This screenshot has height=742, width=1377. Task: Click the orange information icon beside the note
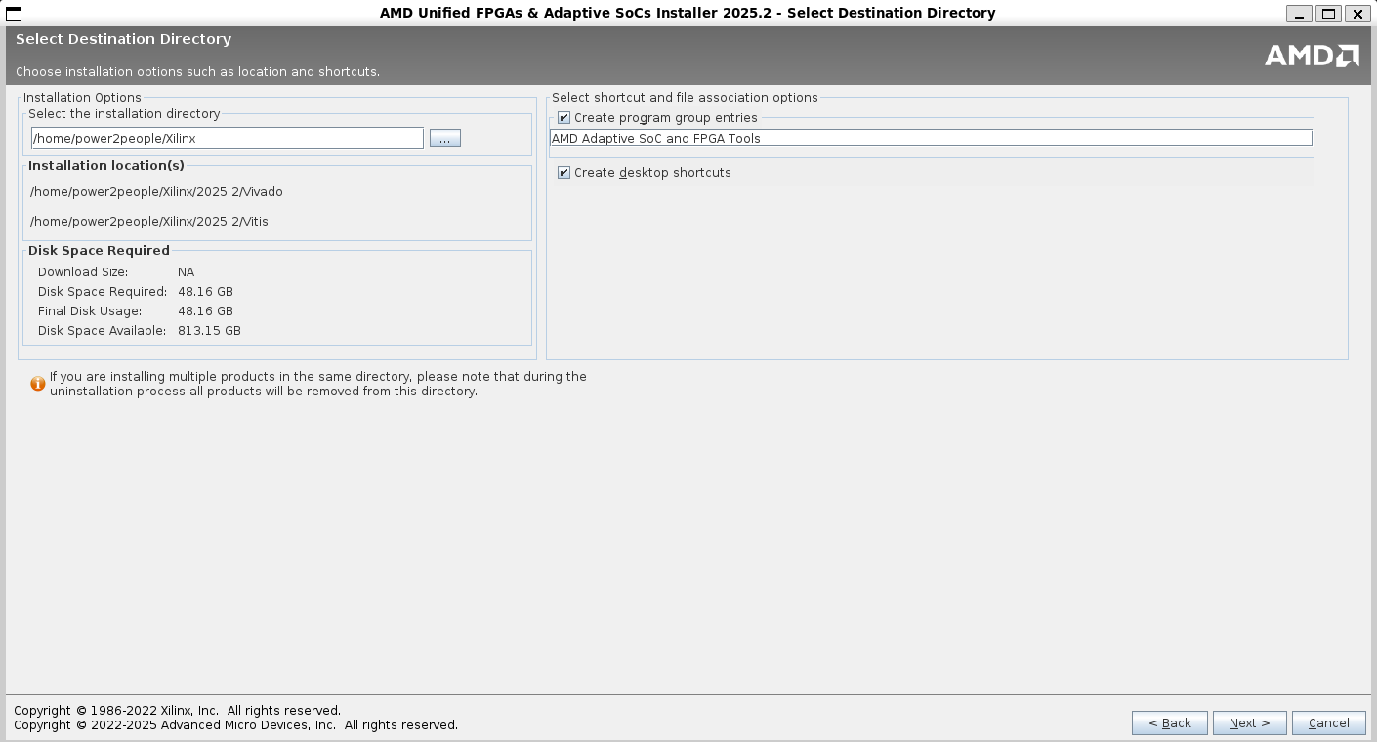(38, 384)
